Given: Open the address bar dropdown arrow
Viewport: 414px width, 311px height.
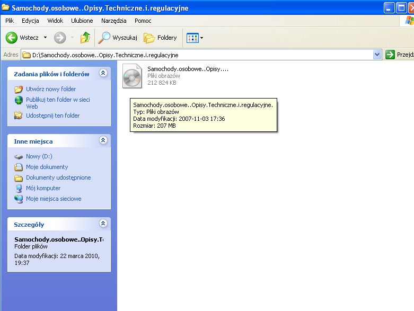Looking at the screenshot, I should point(377,55).
